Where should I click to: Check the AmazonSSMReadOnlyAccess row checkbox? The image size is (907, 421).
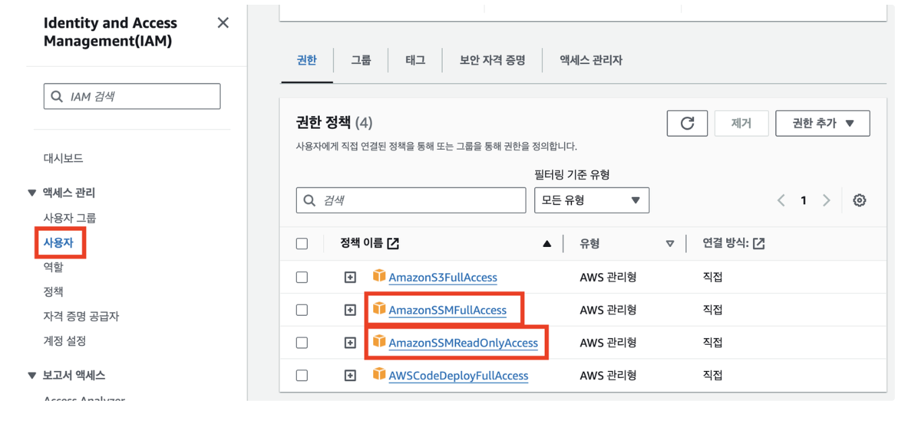tap(302, 343)
